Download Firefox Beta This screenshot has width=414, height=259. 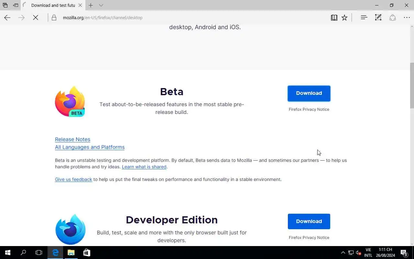coord(309,93)
